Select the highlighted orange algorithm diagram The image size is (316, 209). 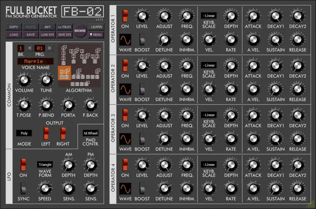click(x=64, y=73)
